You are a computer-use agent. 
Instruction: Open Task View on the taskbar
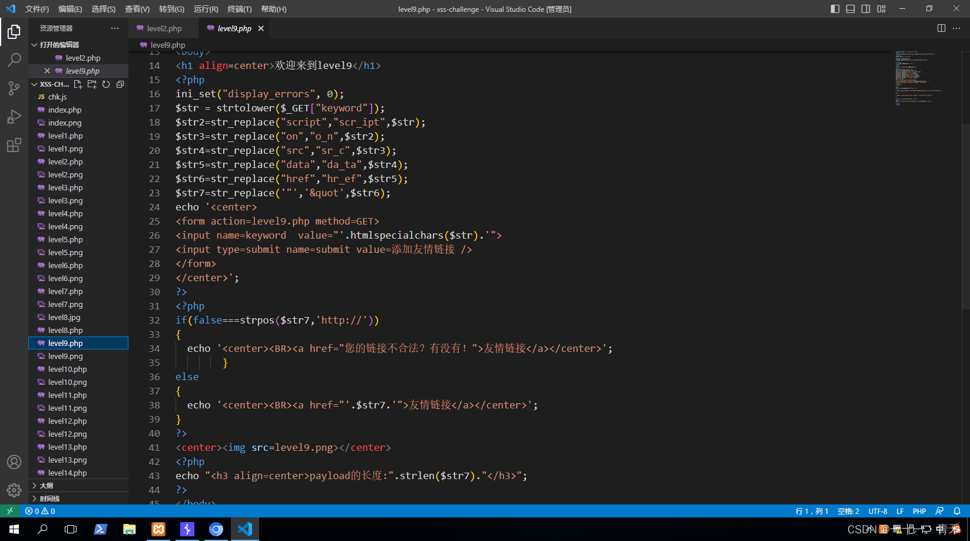click(71, 529)
